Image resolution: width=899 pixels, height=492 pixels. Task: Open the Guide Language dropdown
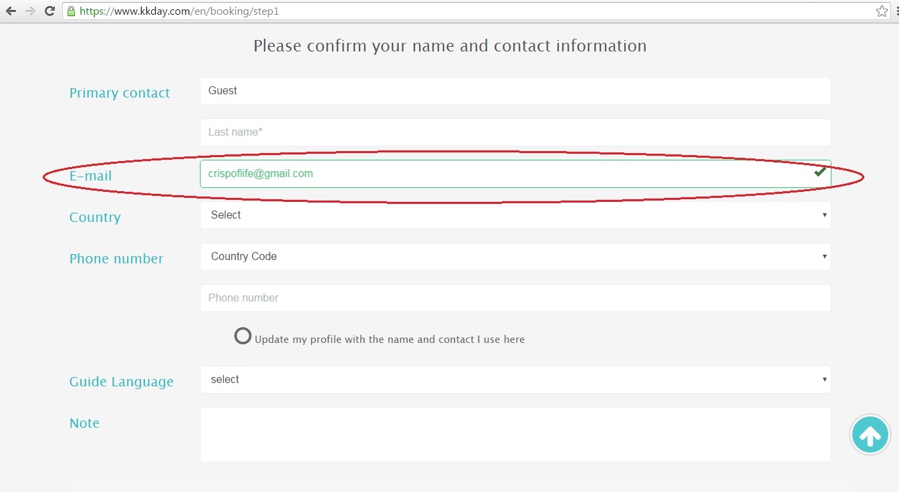[515, 380]
